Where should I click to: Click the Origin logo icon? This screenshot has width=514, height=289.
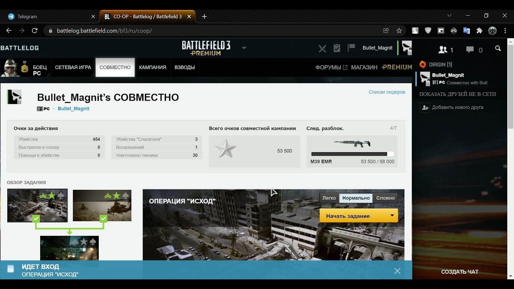coord(422,64)
